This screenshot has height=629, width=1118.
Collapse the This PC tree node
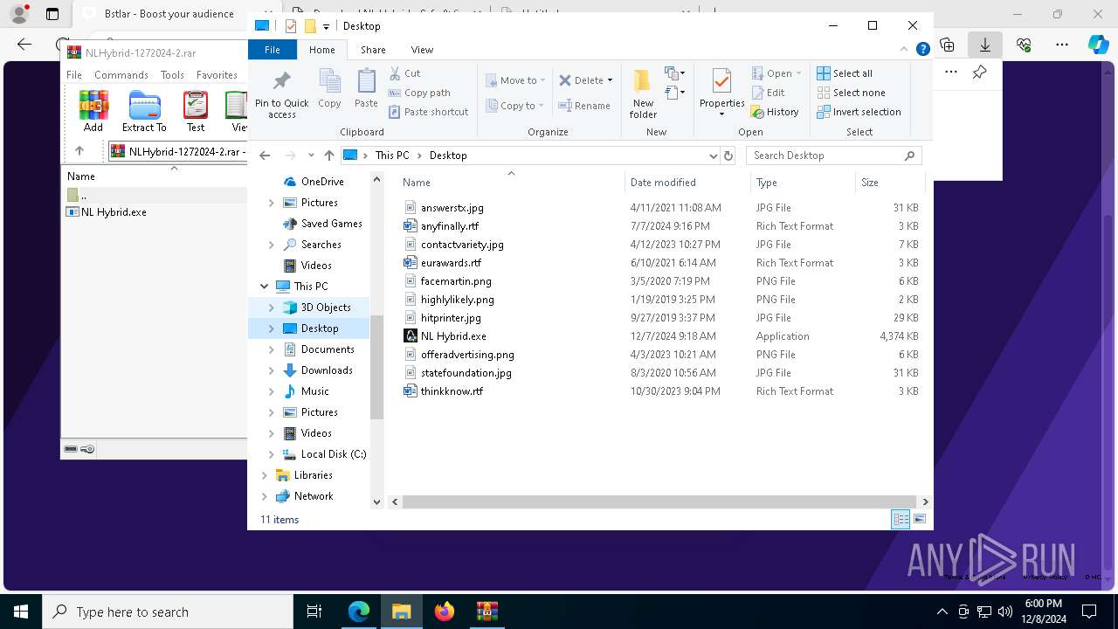(x=264, y=287)
